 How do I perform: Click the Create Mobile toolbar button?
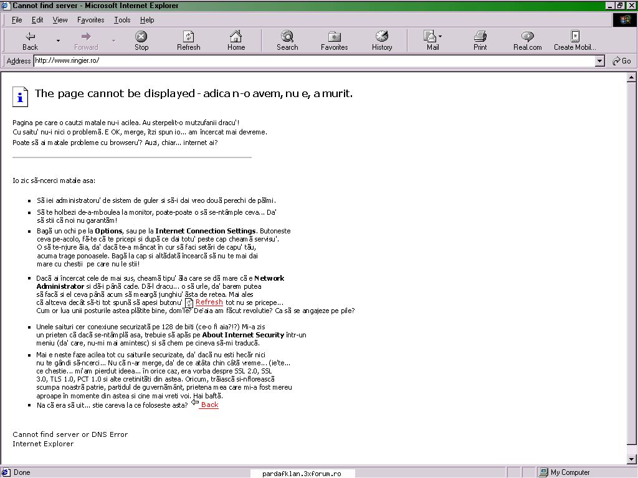(x=574, y=40)
